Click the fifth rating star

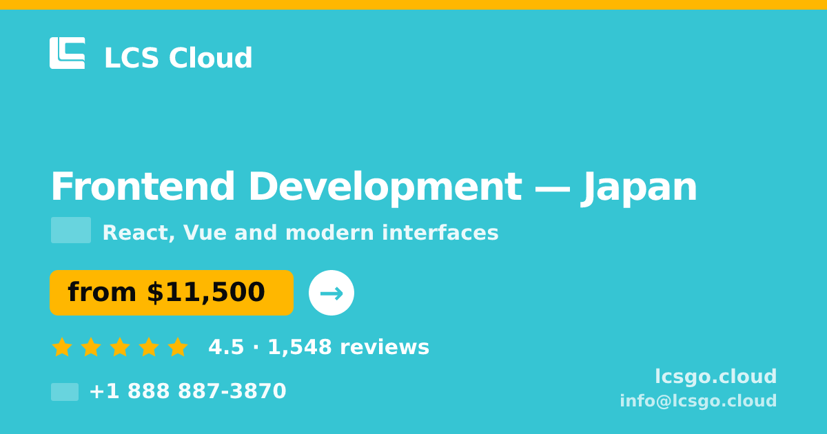[x=178, y=347]
